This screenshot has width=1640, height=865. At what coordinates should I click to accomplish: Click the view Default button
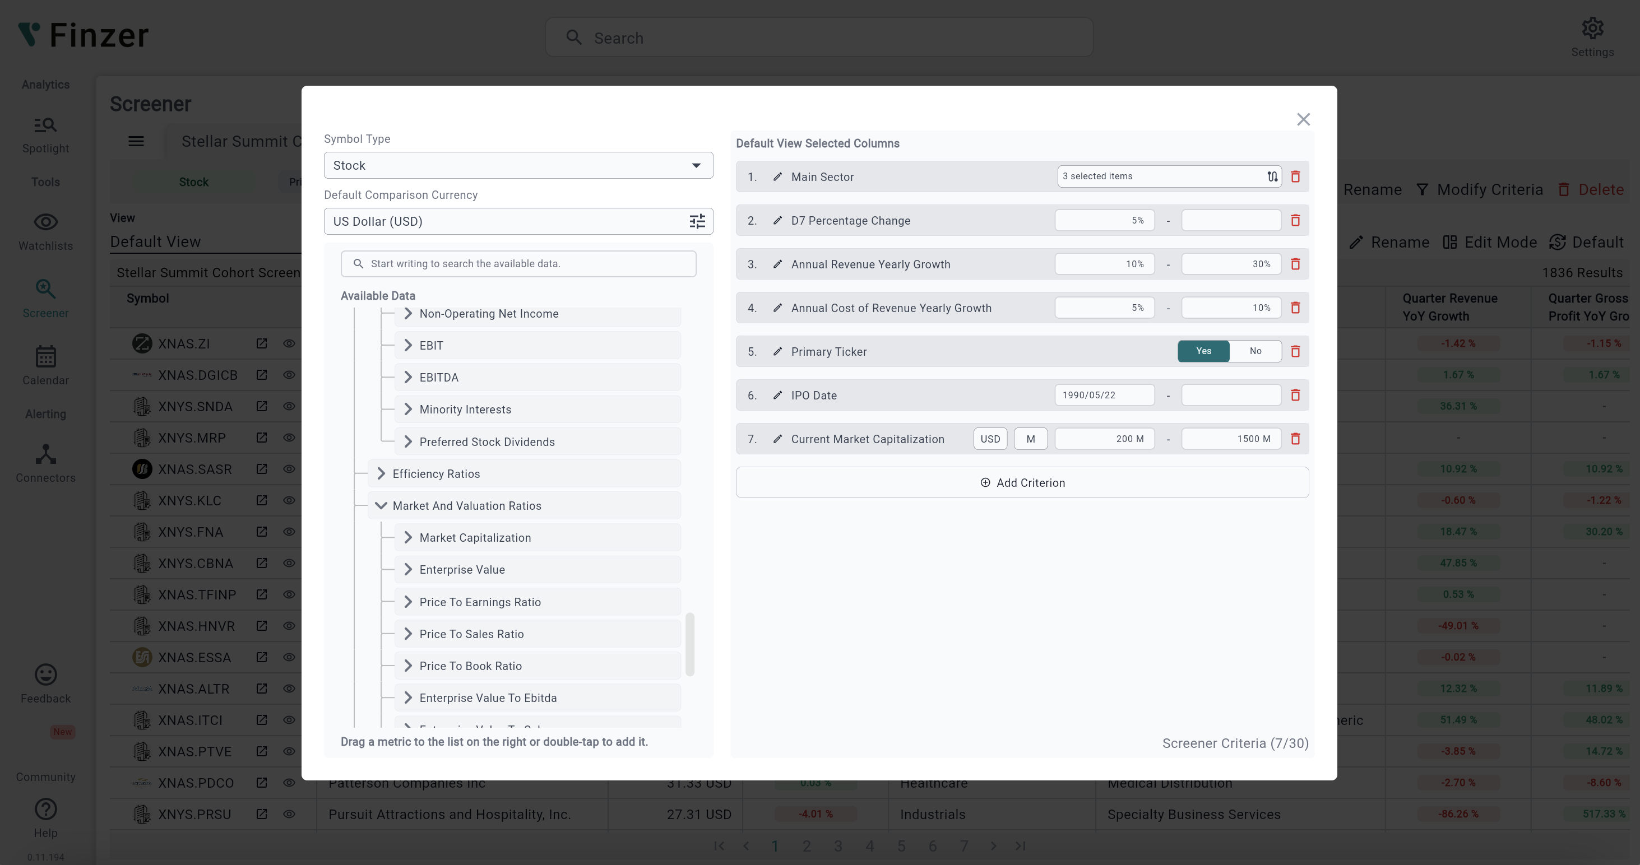(1586, 243)
